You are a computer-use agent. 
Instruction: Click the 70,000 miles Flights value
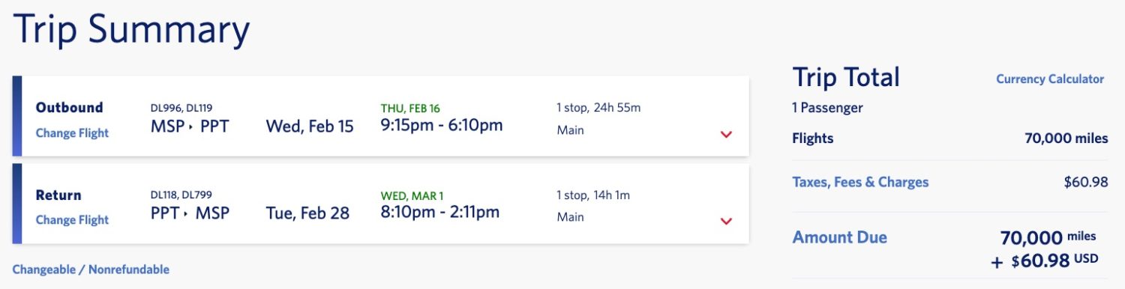1066,139
